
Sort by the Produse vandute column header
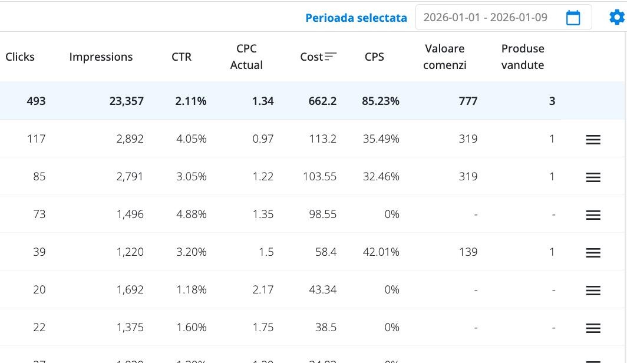[523, 57]
